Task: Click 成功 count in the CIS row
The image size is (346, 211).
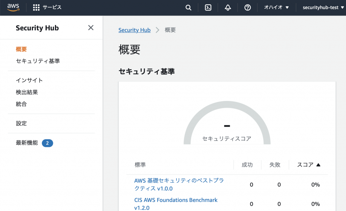Action: [x=251, y=204]
